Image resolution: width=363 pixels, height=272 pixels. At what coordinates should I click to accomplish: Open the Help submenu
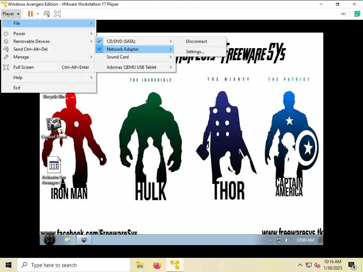[49, 78]
